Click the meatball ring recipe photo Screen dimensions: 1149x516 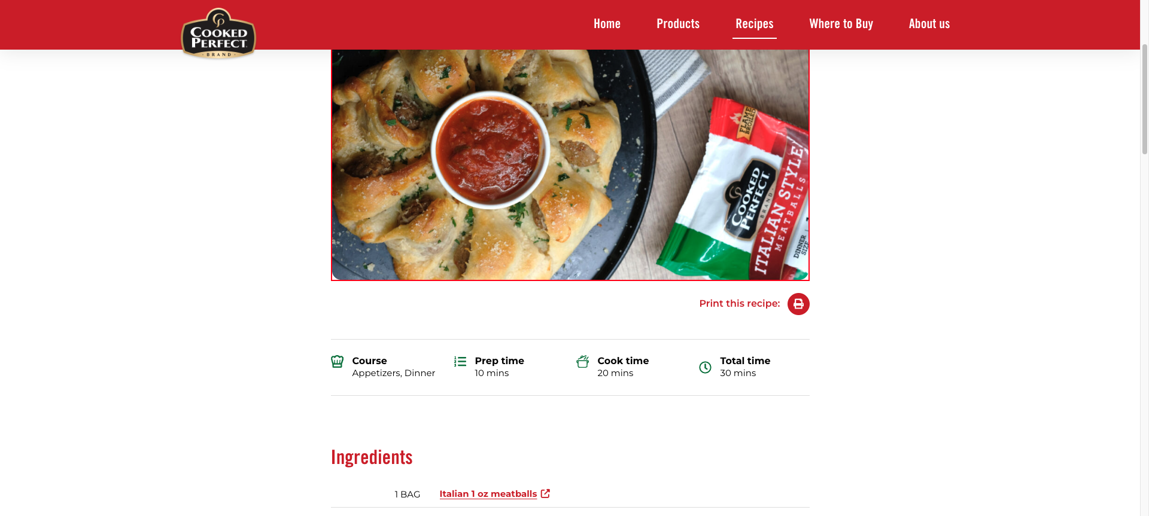coord(570,164)
